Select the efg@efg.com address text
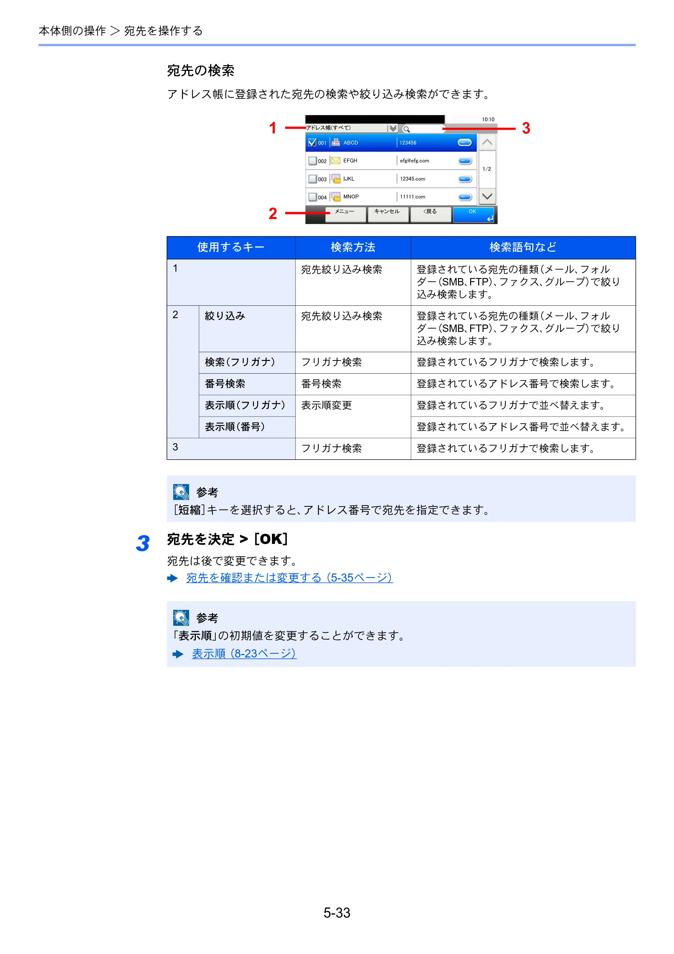This screenshot has height=954, width=674. click(x=414, y=161)
